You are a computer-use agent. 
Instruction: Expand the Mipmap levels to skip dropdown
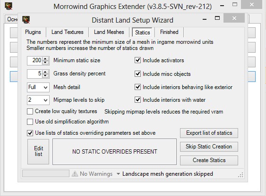coord(38,100)
